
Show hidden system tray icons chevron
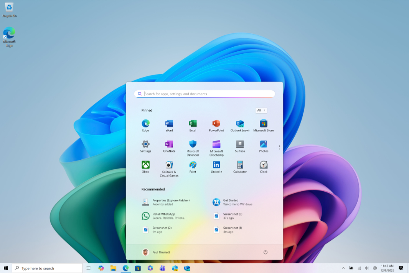pyautogui.click(x=343, y=268)
